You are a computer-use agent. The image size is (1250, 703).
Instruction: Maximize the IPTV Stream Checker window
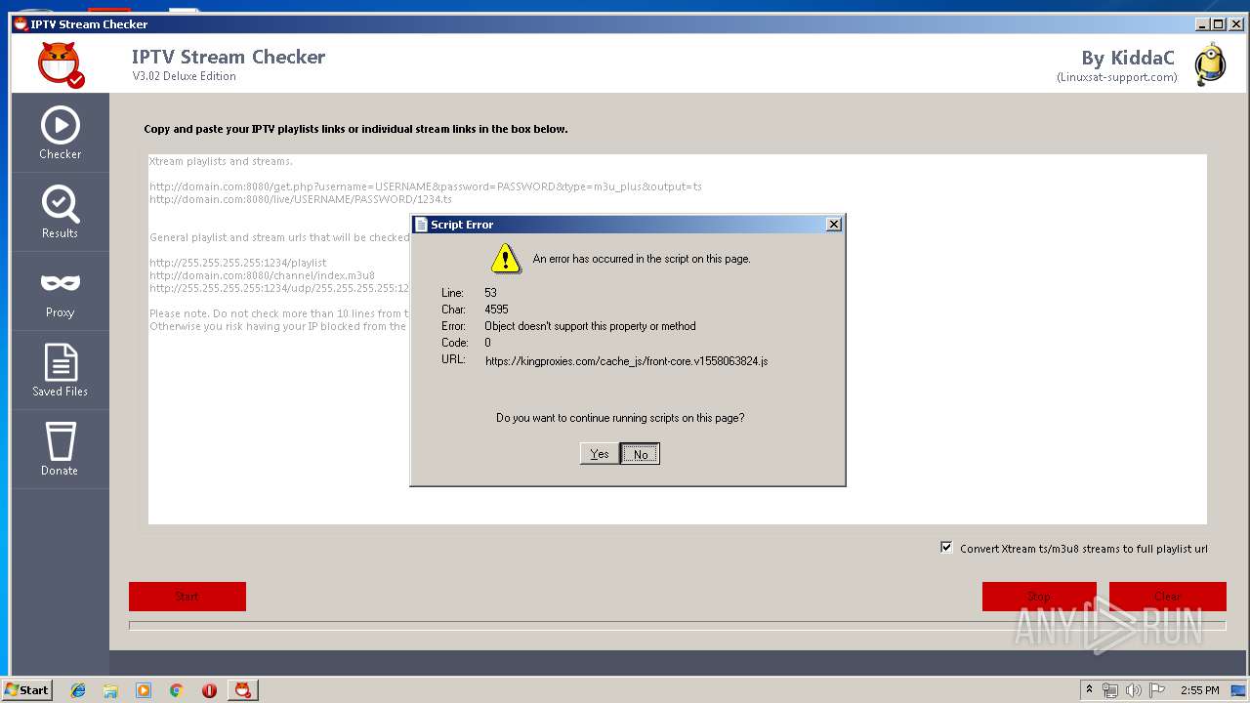(x=1217, y=23)
